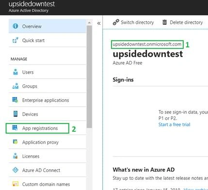This screenshot has width=208, height=190.
Task: Click the "Stay up to date" release notes text
Action: (160, 178)
